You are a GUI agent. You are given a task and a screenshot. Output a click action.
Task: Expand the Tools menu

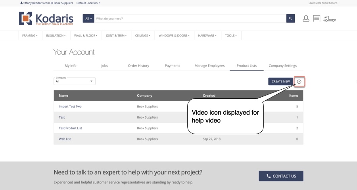click(231, 35)
